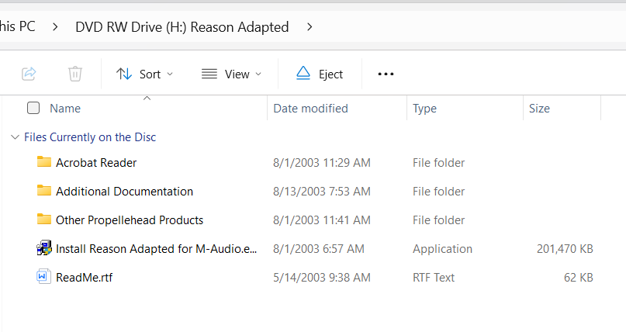
Task: Sort by the Type column header
Action: 425,109
